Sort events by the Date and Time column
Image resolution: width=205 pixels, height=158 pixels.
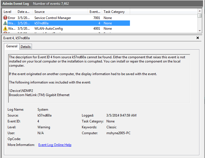pyautogui.click(x=24, y=12)
